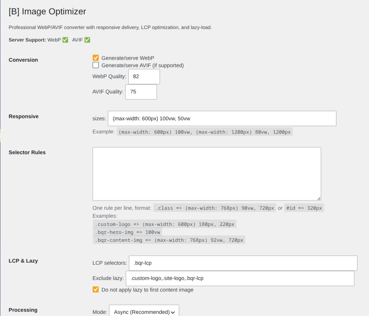This screenshot has height=316, width=369.
Task: Click the LCP & Lazy section label
Action: (x=23, y=261)
